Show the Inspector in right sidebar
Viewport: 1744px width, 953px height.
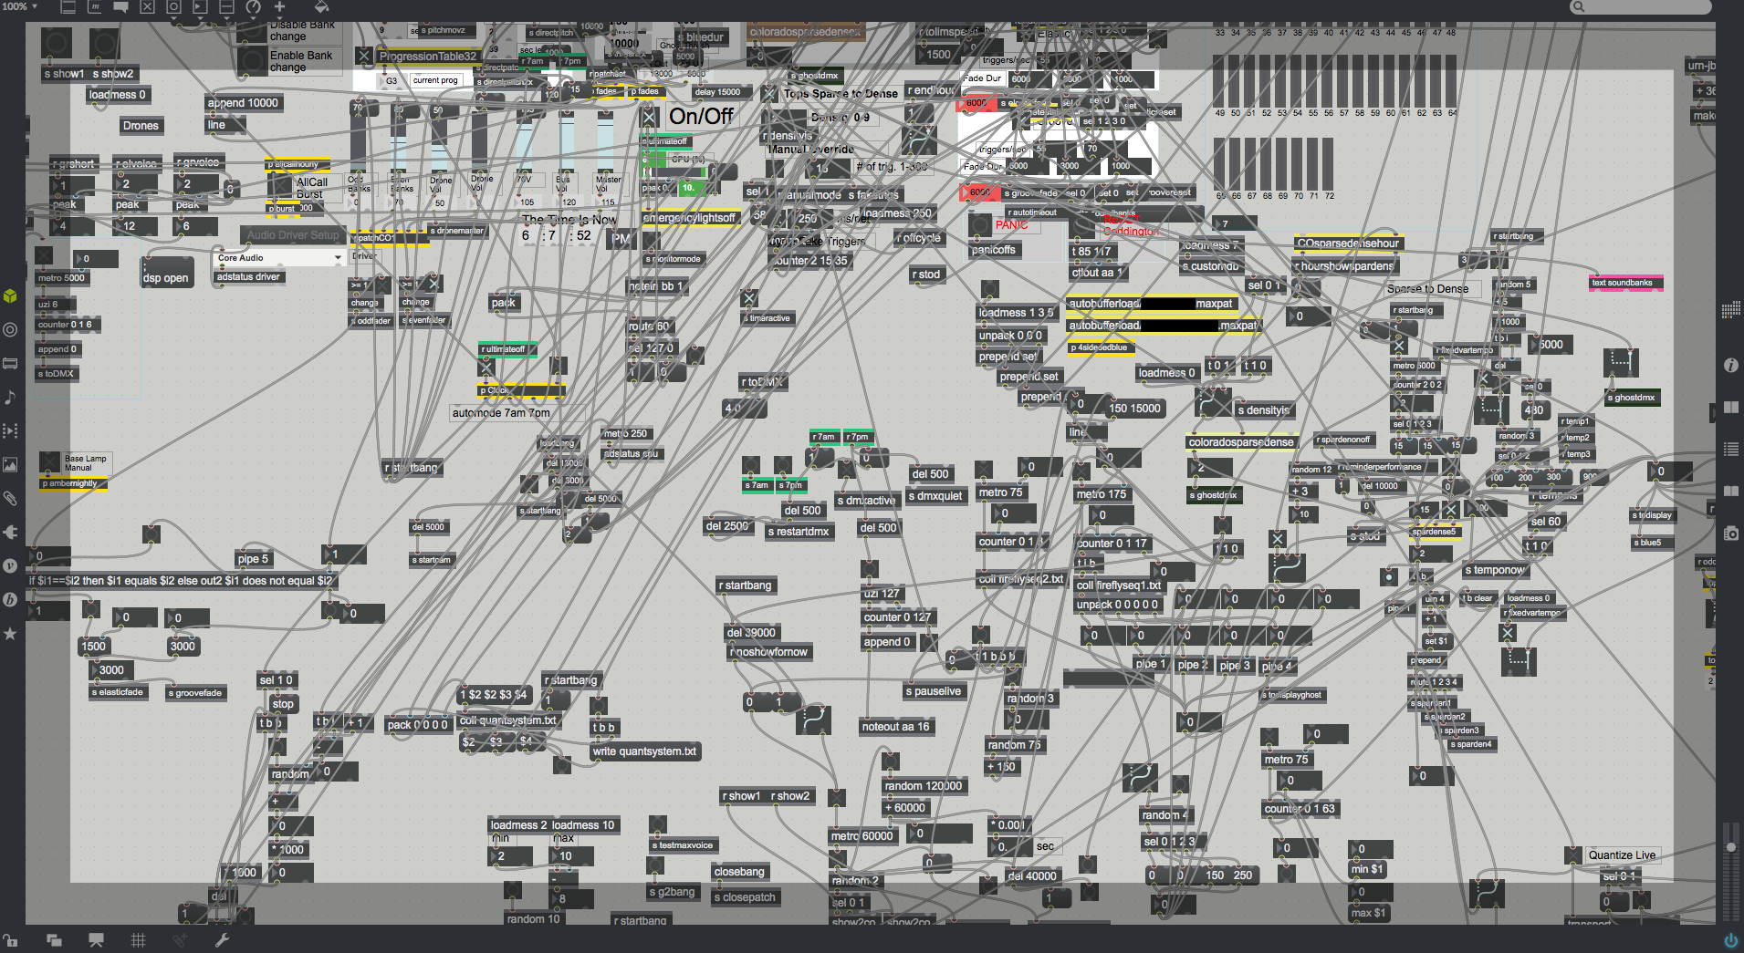1730,365
